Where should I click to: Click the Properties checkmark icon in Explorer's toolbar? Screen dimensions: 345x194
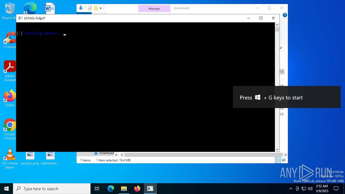click(90, 8)
